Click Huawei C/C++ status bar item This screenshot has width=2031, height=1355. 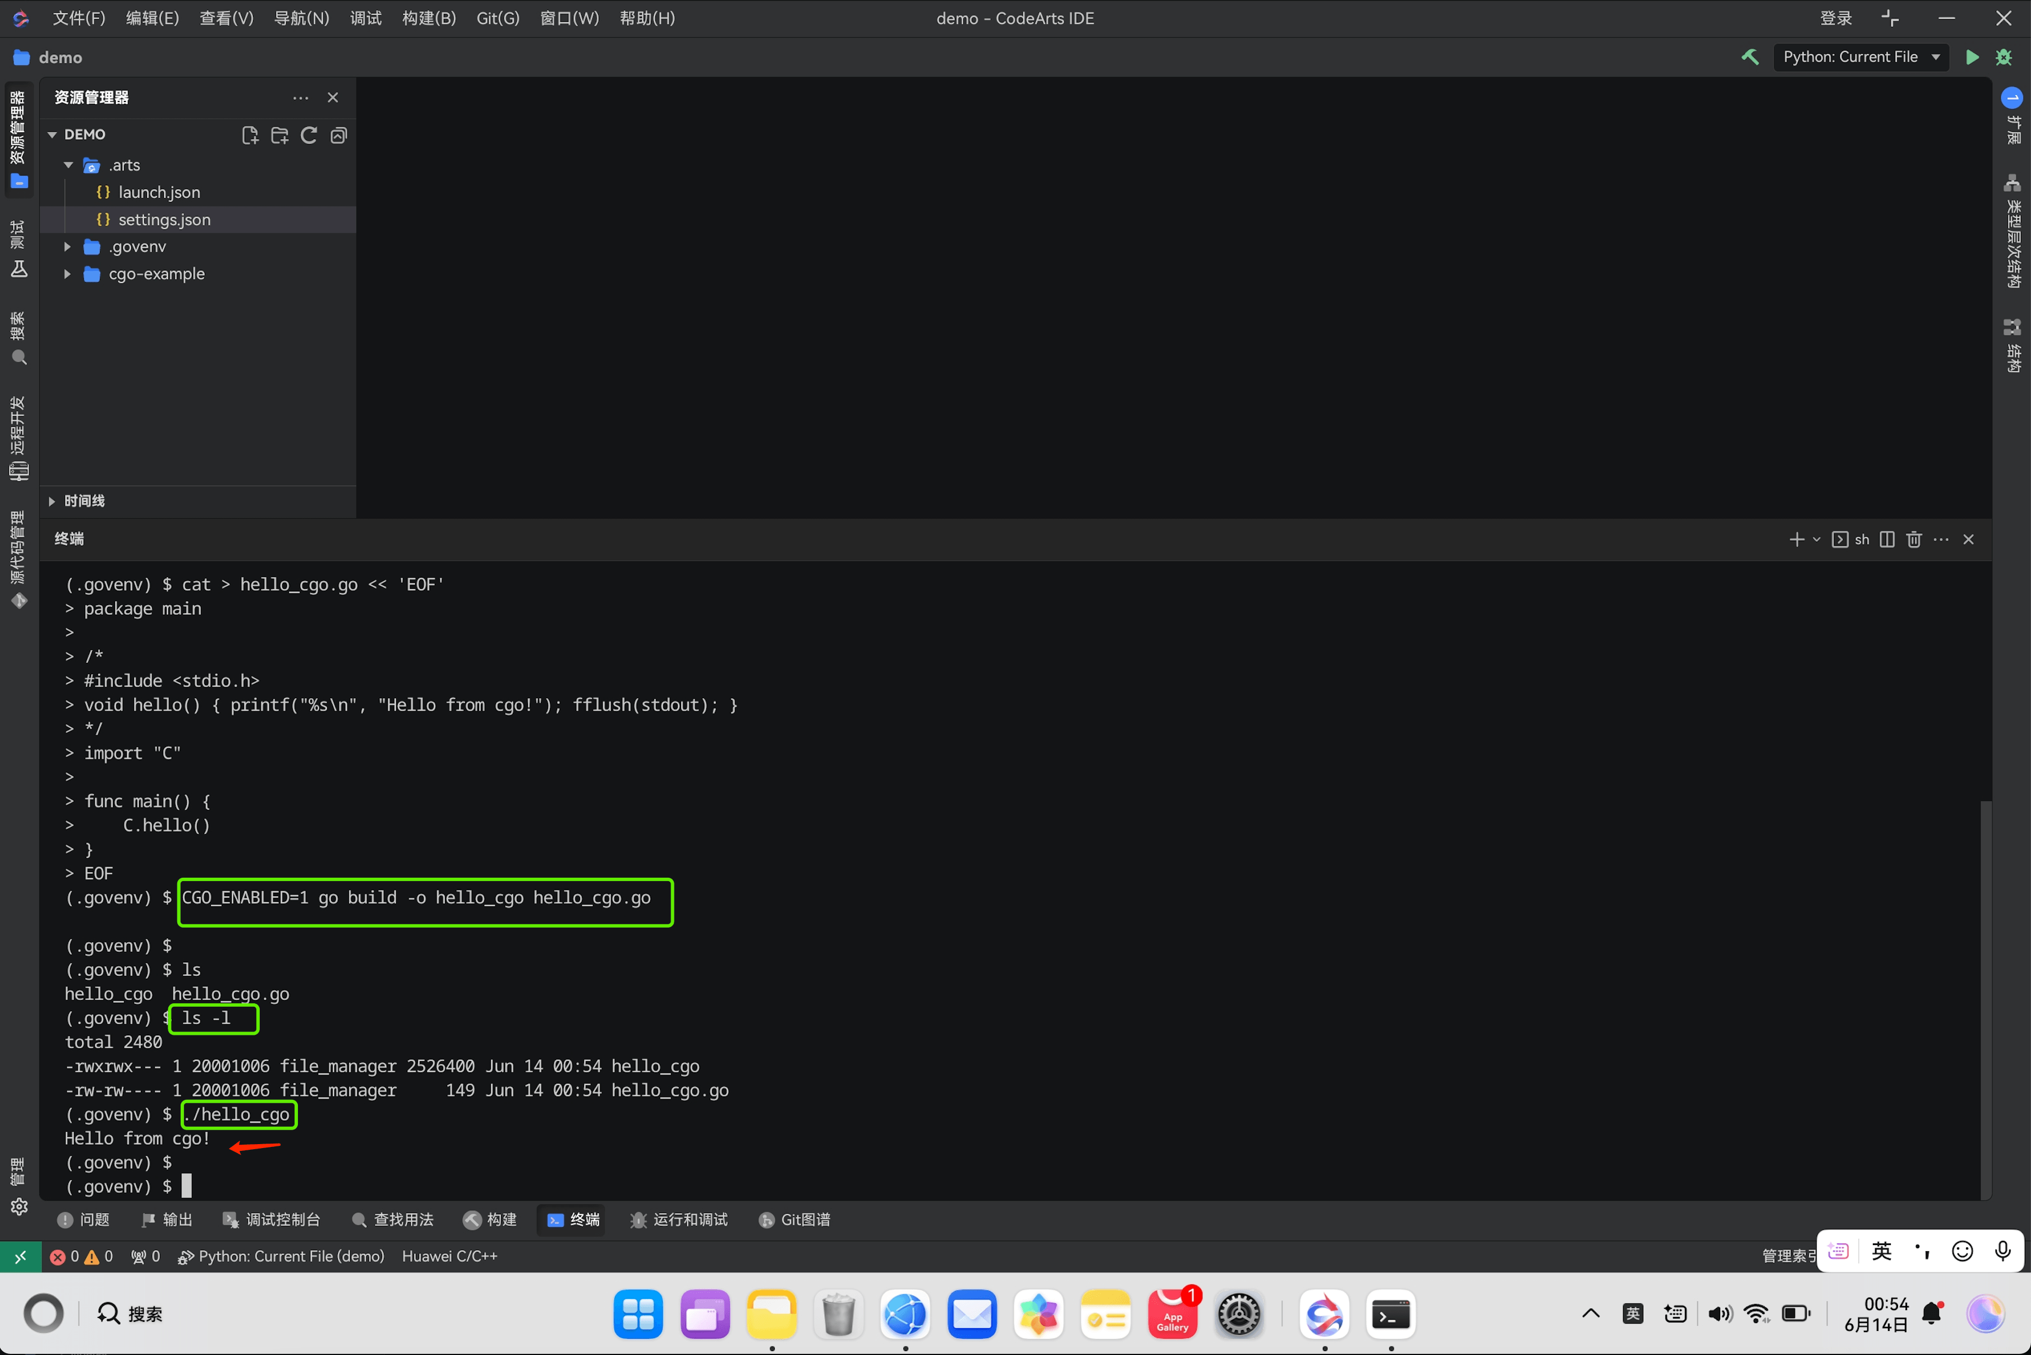(x=449, y=1256)
